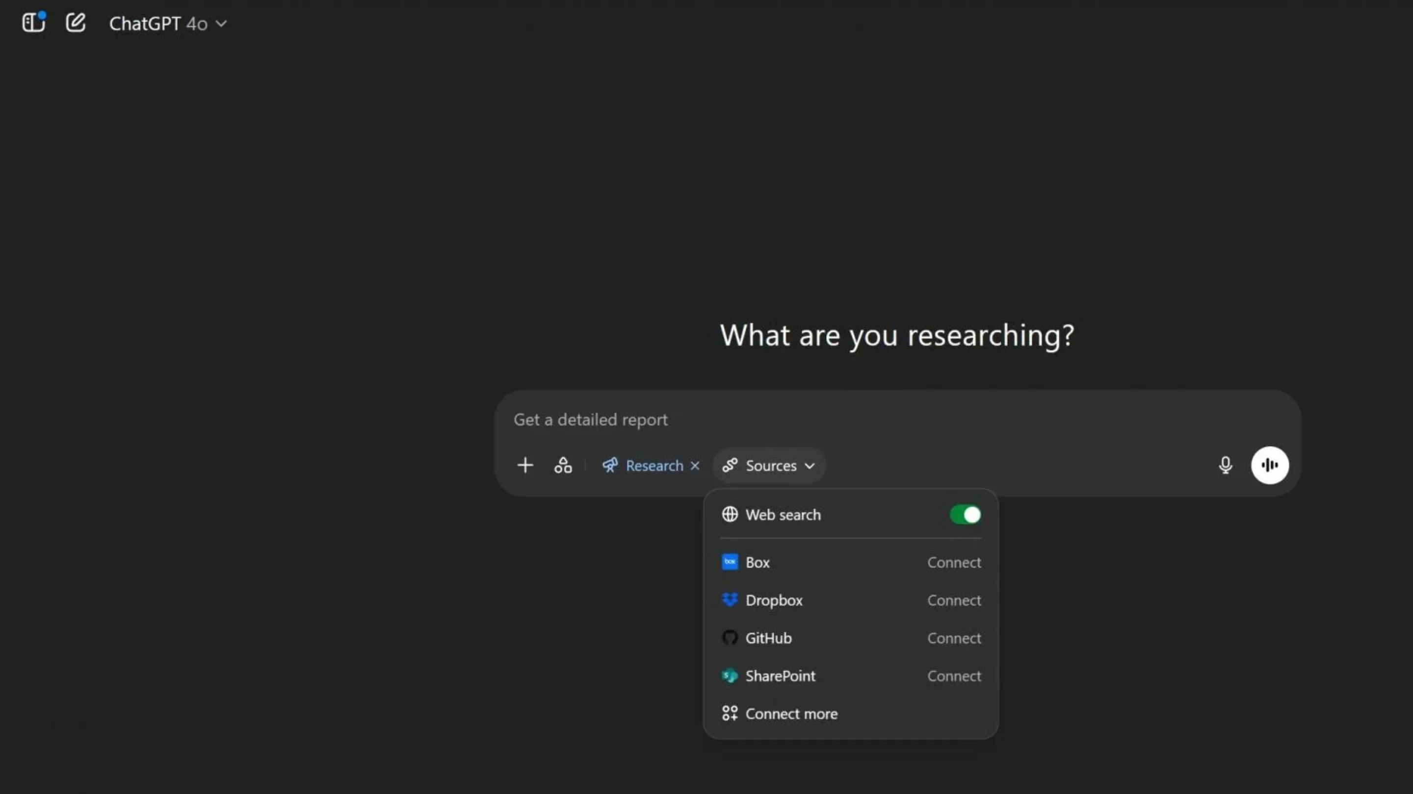The height and width of the screenshot is (794, 1413).
Task: Connect the GitHub source
Action: pyautogui.click(x=954, y=638)
